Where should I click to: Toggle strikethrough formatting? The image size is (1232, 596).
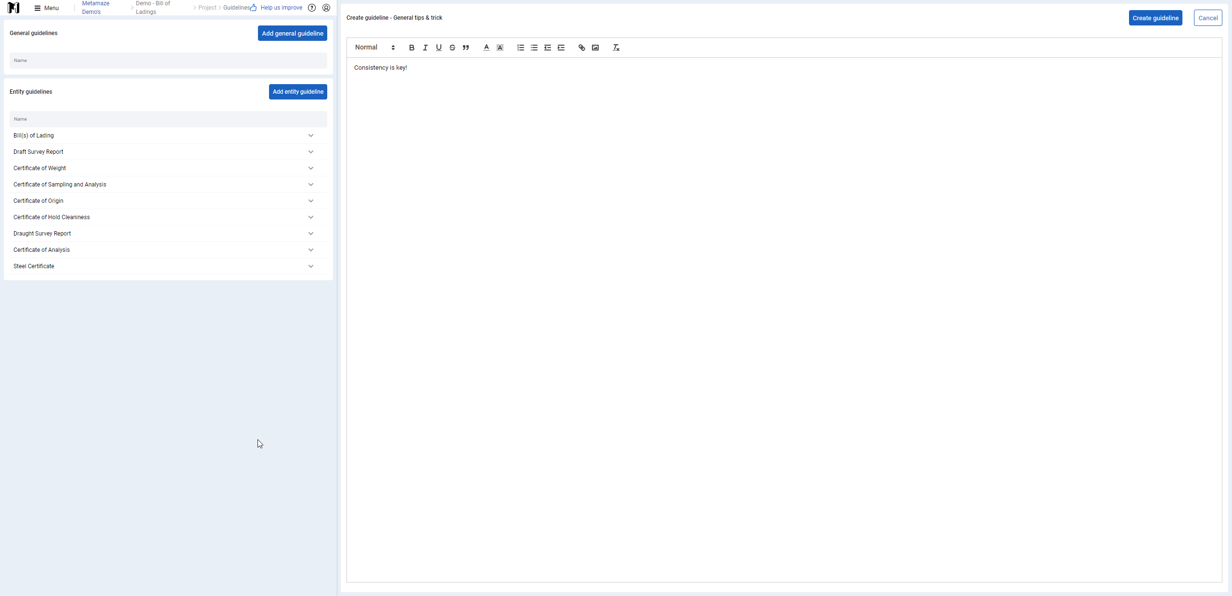(x=452, y=48)
